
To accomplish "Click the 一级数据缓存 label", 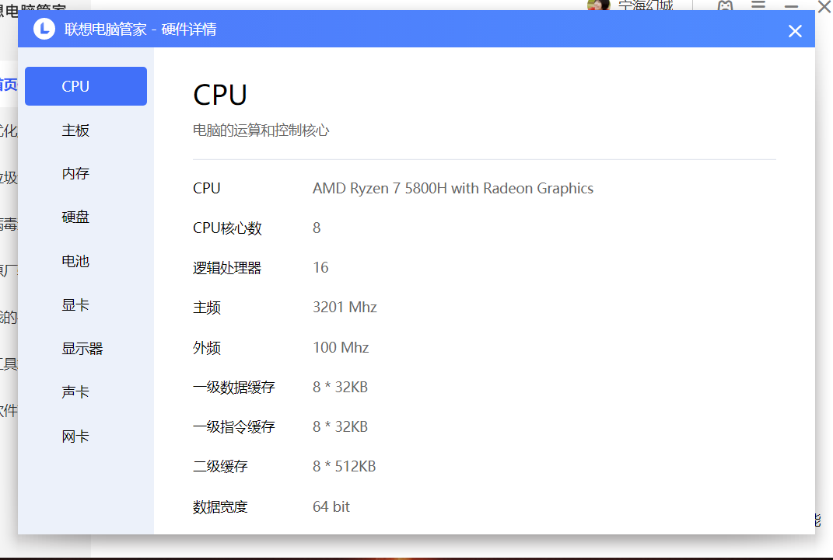I will 234,388.
